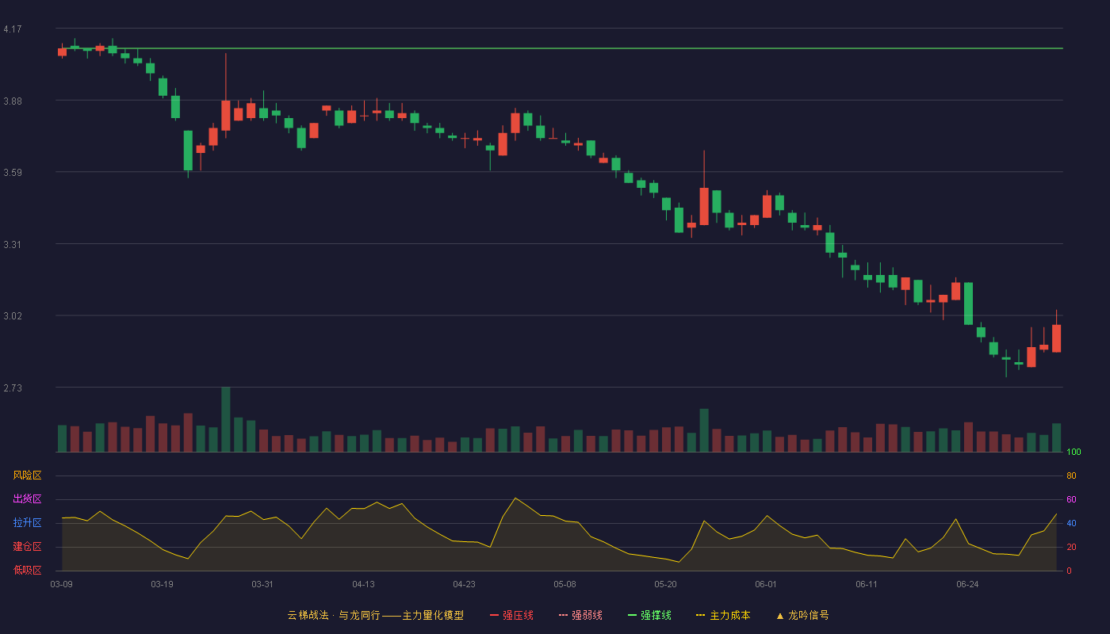Click the red 20 indicator axis value

tap(1071, 547)
